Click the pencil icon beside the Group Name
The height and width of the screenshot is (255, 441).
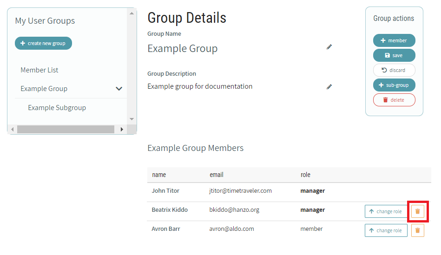pos(329,47)
